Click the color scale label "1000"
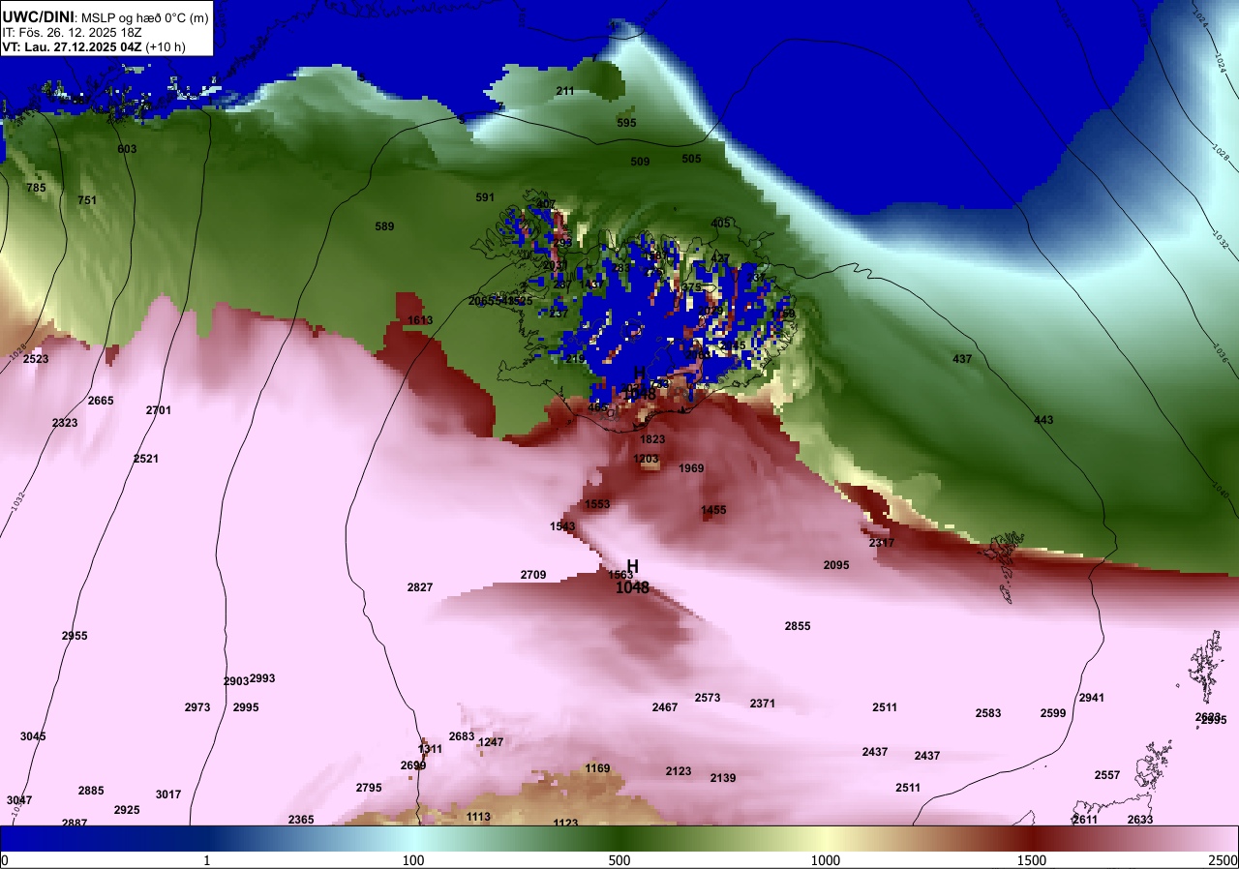Screen dimensions: 1239x869 pos(826,861)
